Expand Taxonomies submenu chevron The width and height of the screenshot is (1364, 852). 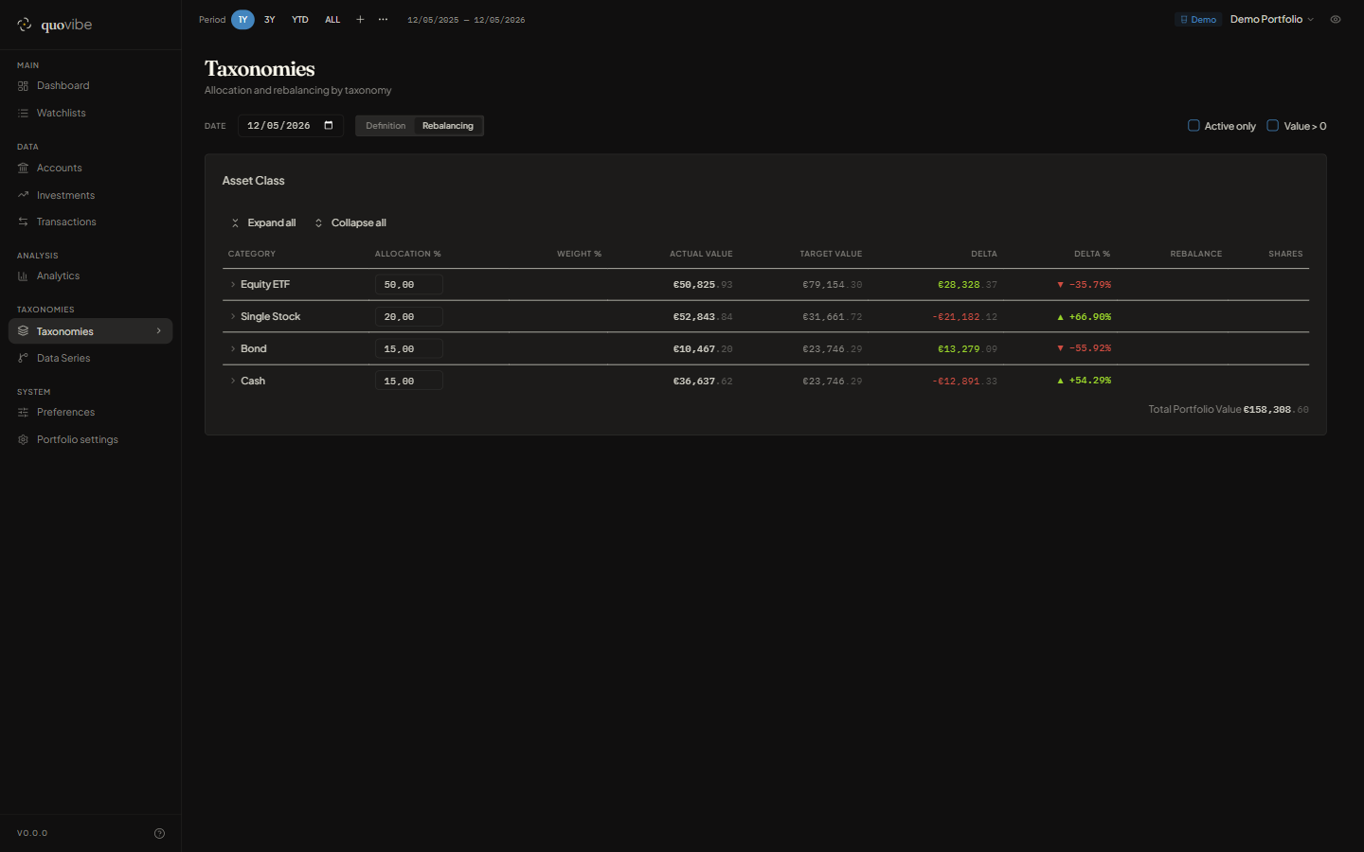tap(158, 331)
